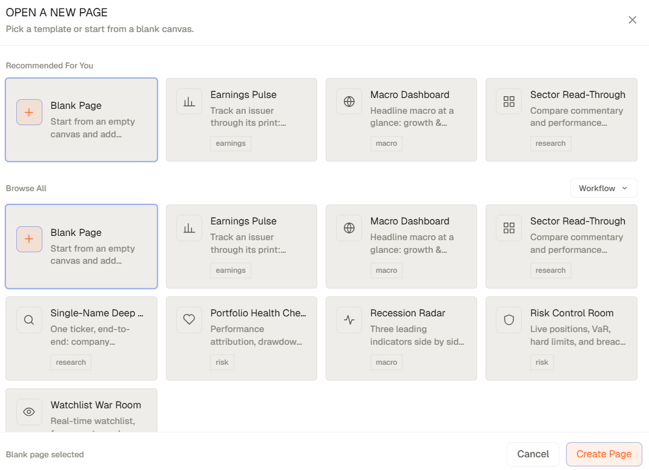Choose Browse All Sector Read-Through title

(x=578, y=221)
